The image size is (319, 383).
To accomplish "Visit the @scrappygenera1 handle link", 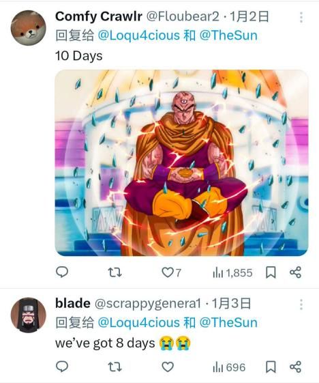I will (147, 304).
